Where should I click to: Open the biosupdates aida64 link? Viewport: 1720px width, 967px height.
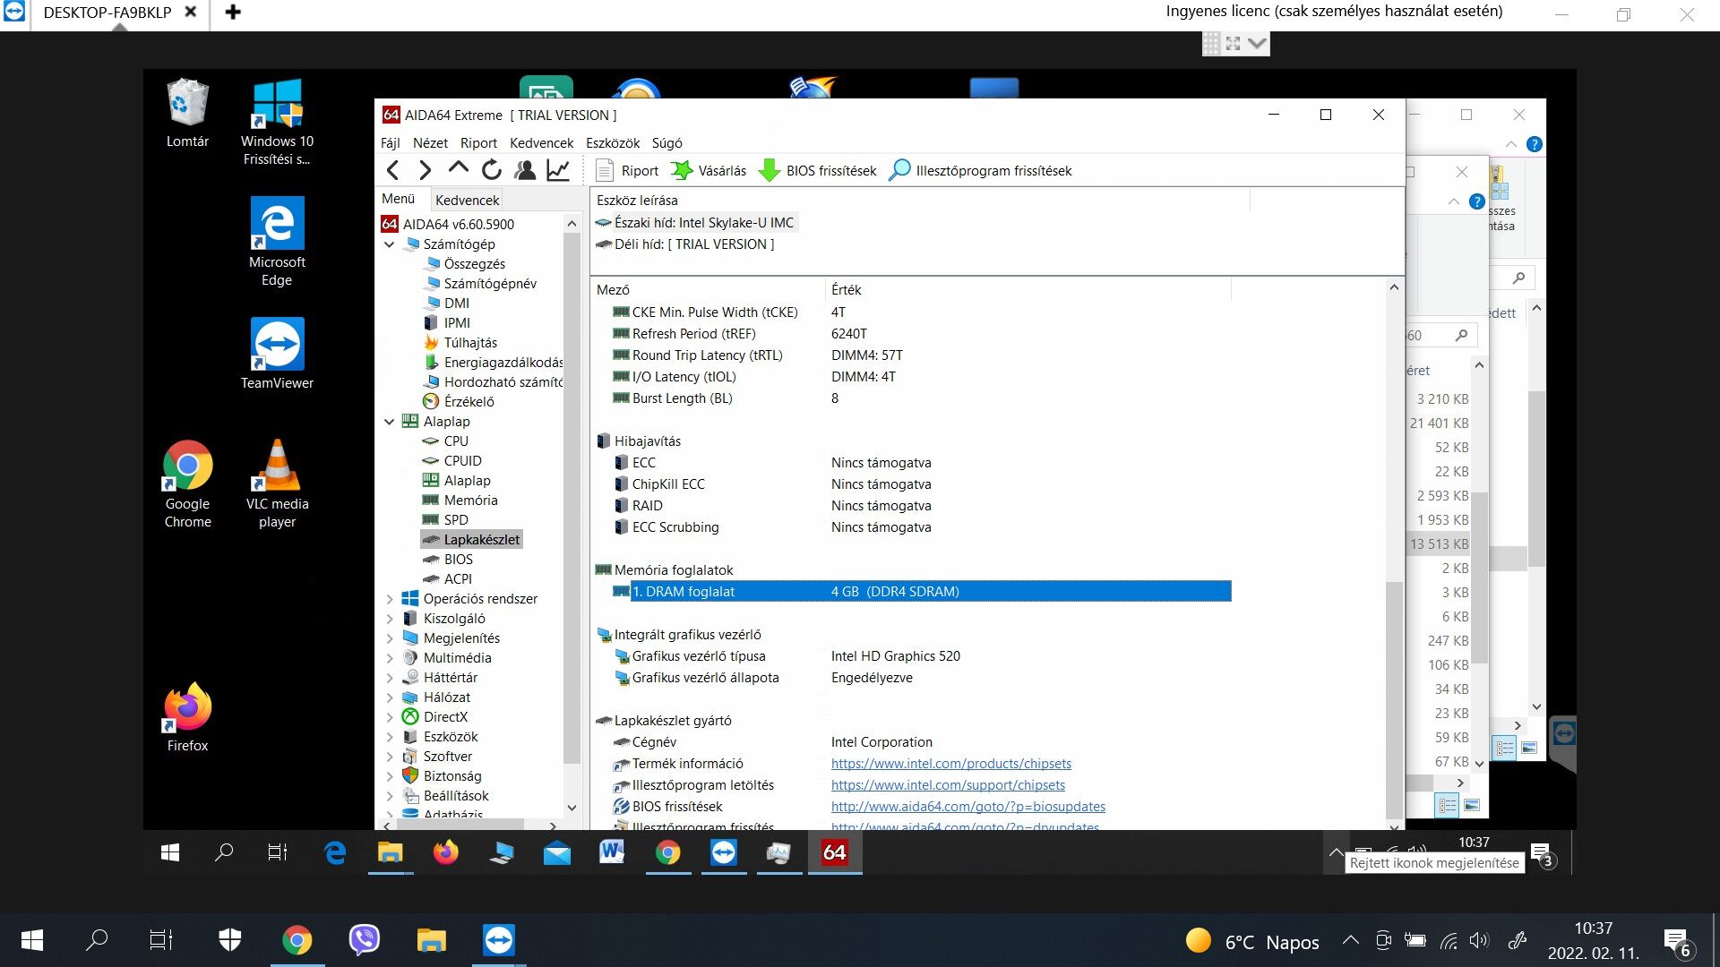[967, 807]
